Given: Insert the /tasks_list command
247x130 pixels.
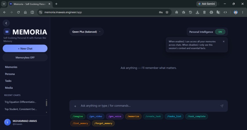Looking at the screenshot, I should [x=174, y=116].
